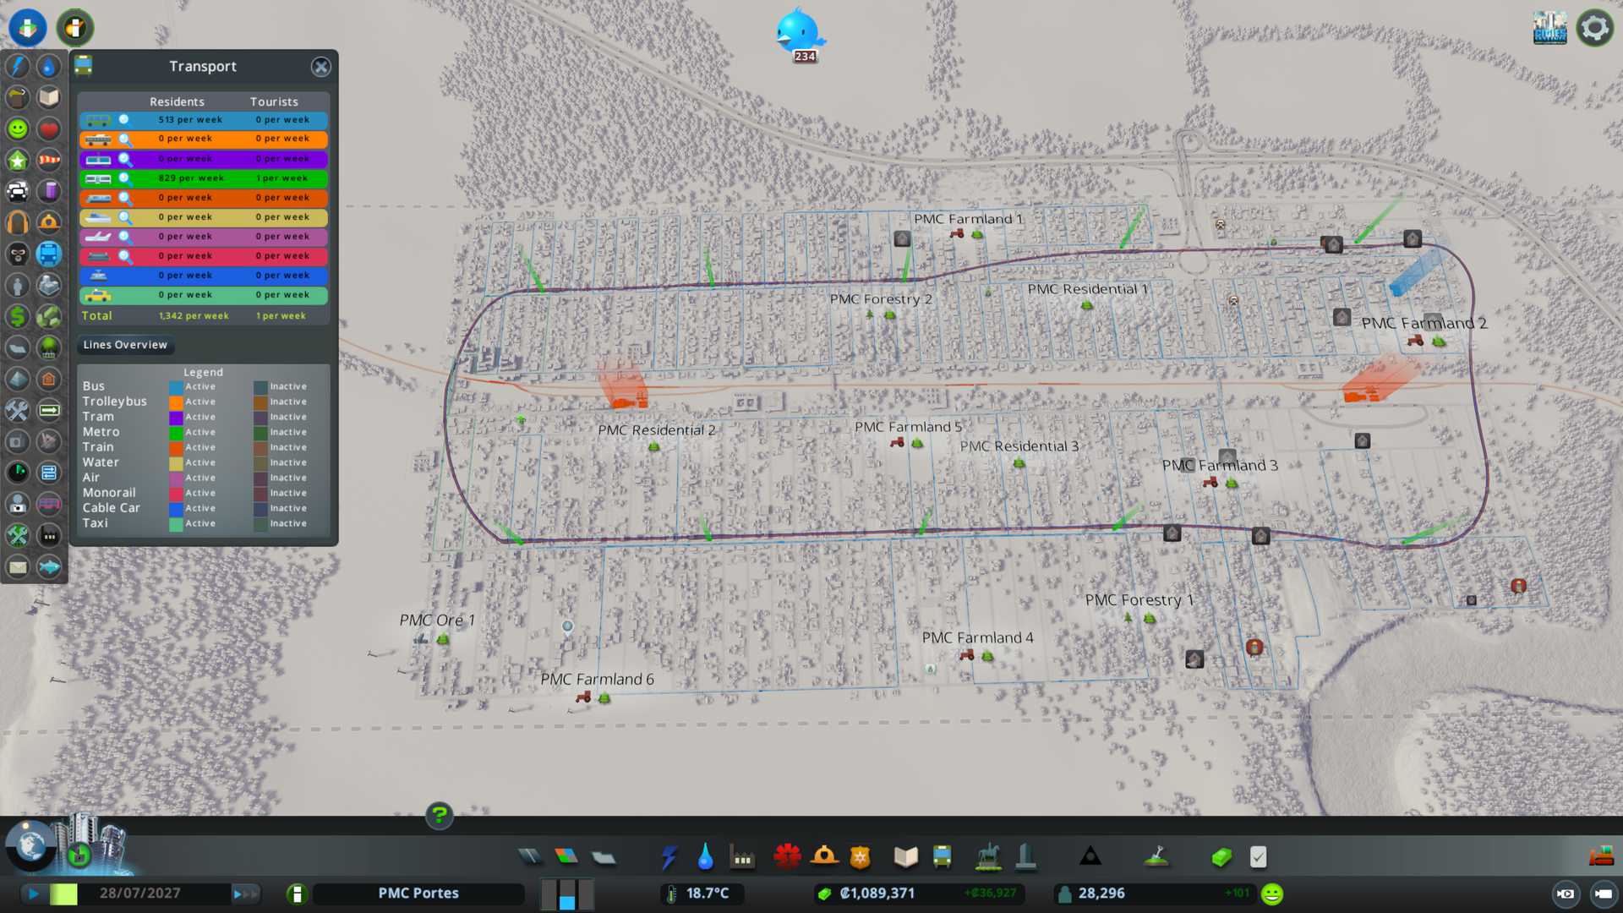Open the advisor question mark help
The width and height of the screenshot is (1623, 913).
pos(439,816)
